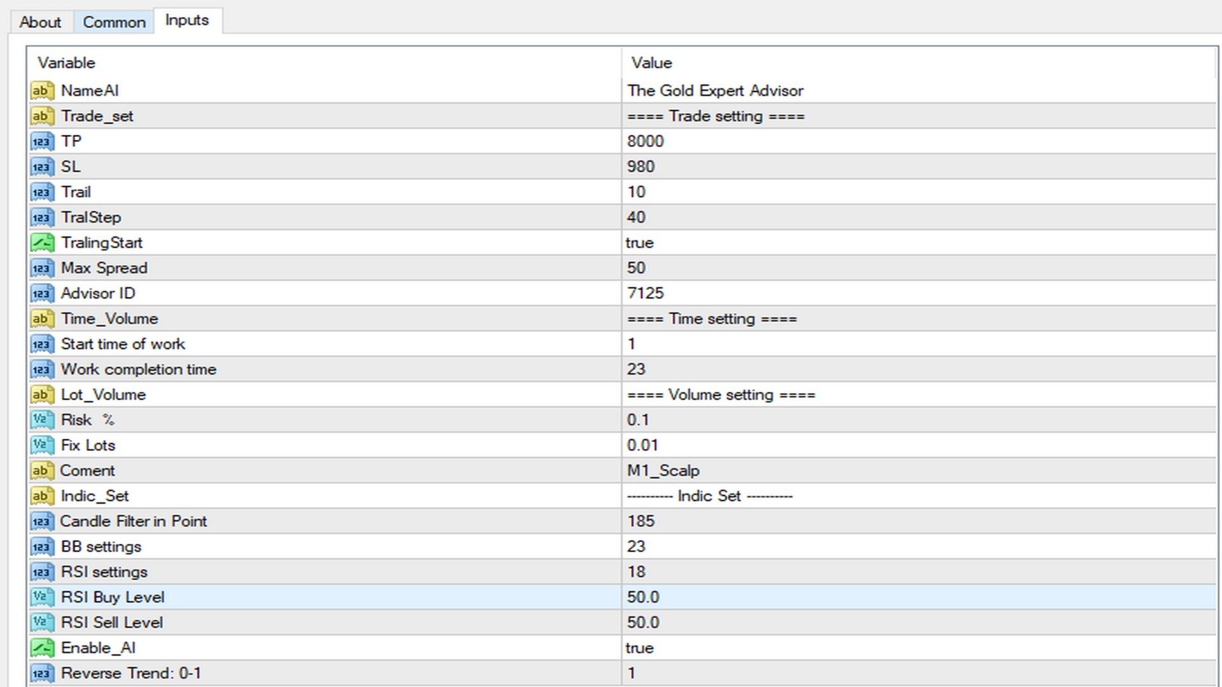
Task: Open the Common tab
Action: point(114,22)
